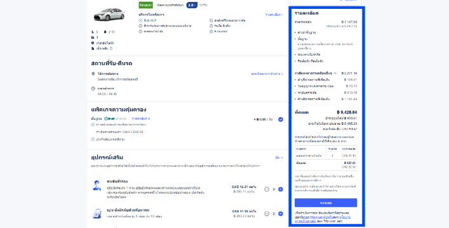
Task: Open the included services details link
Action: tap(274, 15)
